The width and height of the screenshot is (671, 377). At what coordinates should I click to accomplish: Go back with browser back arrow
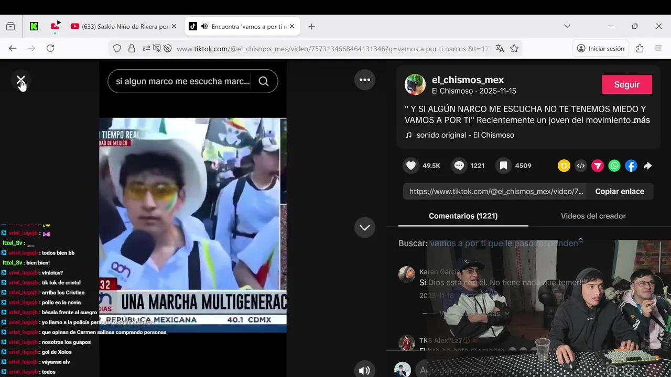[13, 48]
